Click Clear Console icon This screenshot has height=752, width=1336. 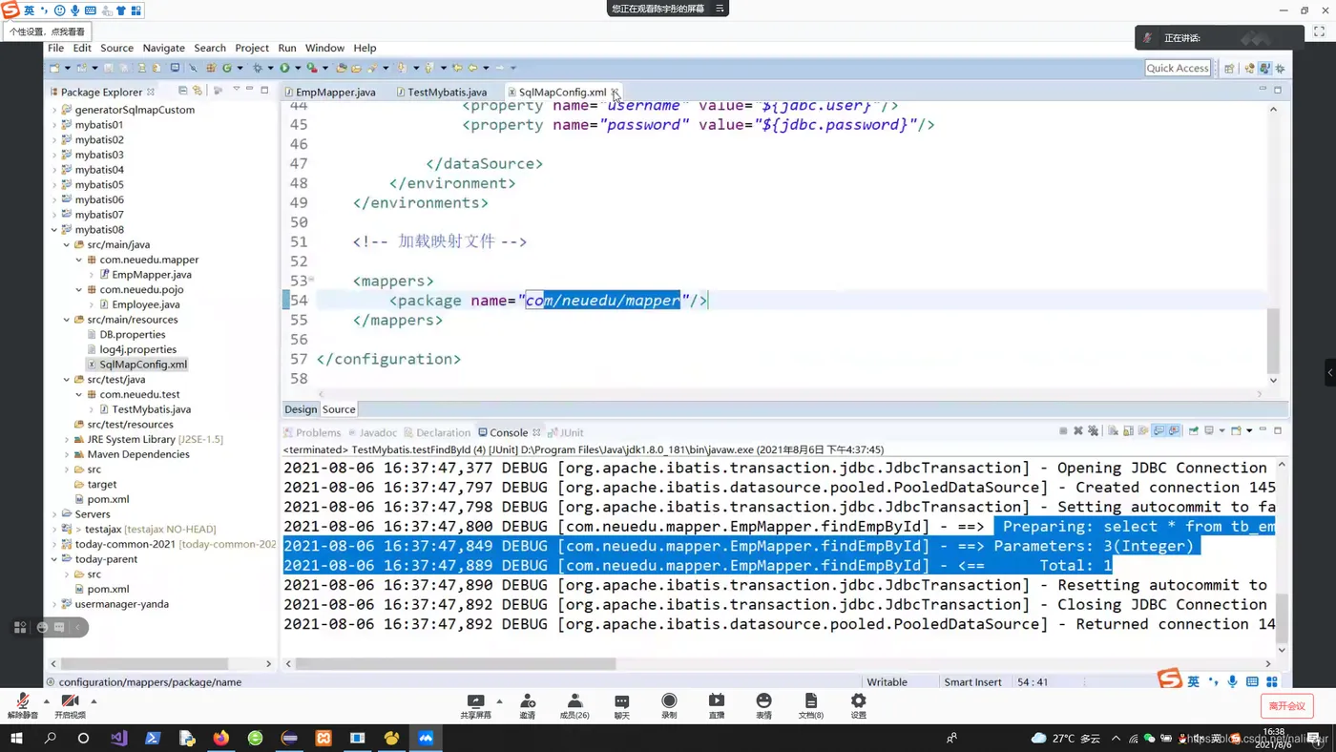click(x=1113, y=431)
